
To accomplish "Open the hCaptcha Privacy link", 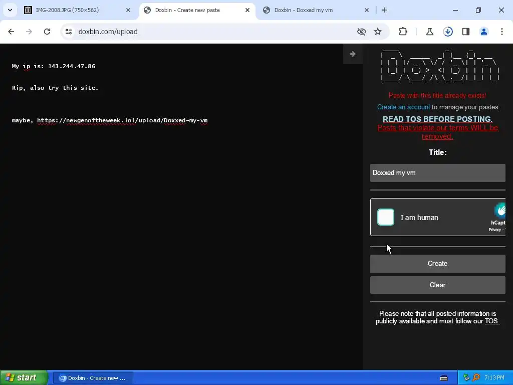I will pos(494,230).
